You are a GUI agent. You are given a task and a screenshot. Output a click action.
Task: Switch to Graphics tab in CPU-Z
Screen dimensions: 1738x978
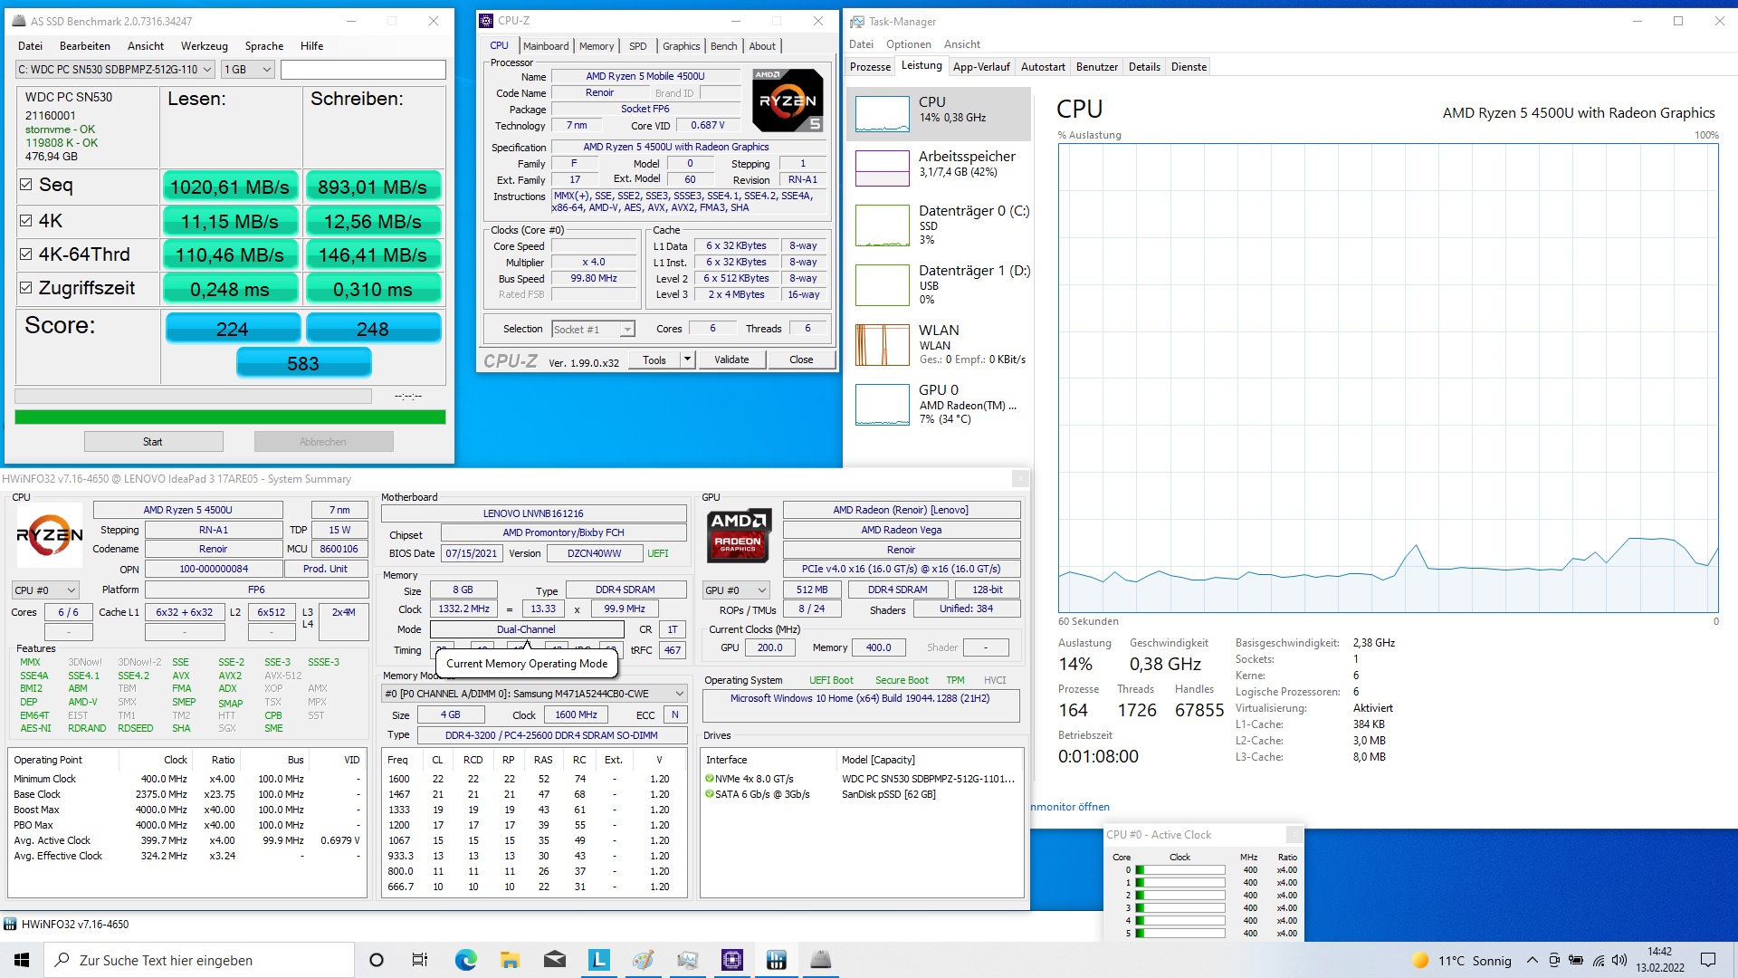(x=681, y=46)
